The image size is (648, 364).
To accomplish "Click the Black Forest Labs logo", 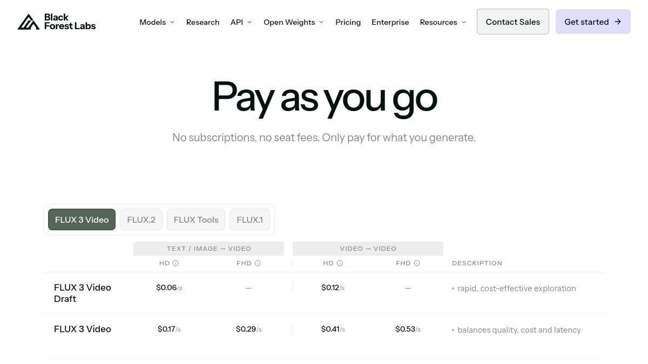I will (57, 22).
